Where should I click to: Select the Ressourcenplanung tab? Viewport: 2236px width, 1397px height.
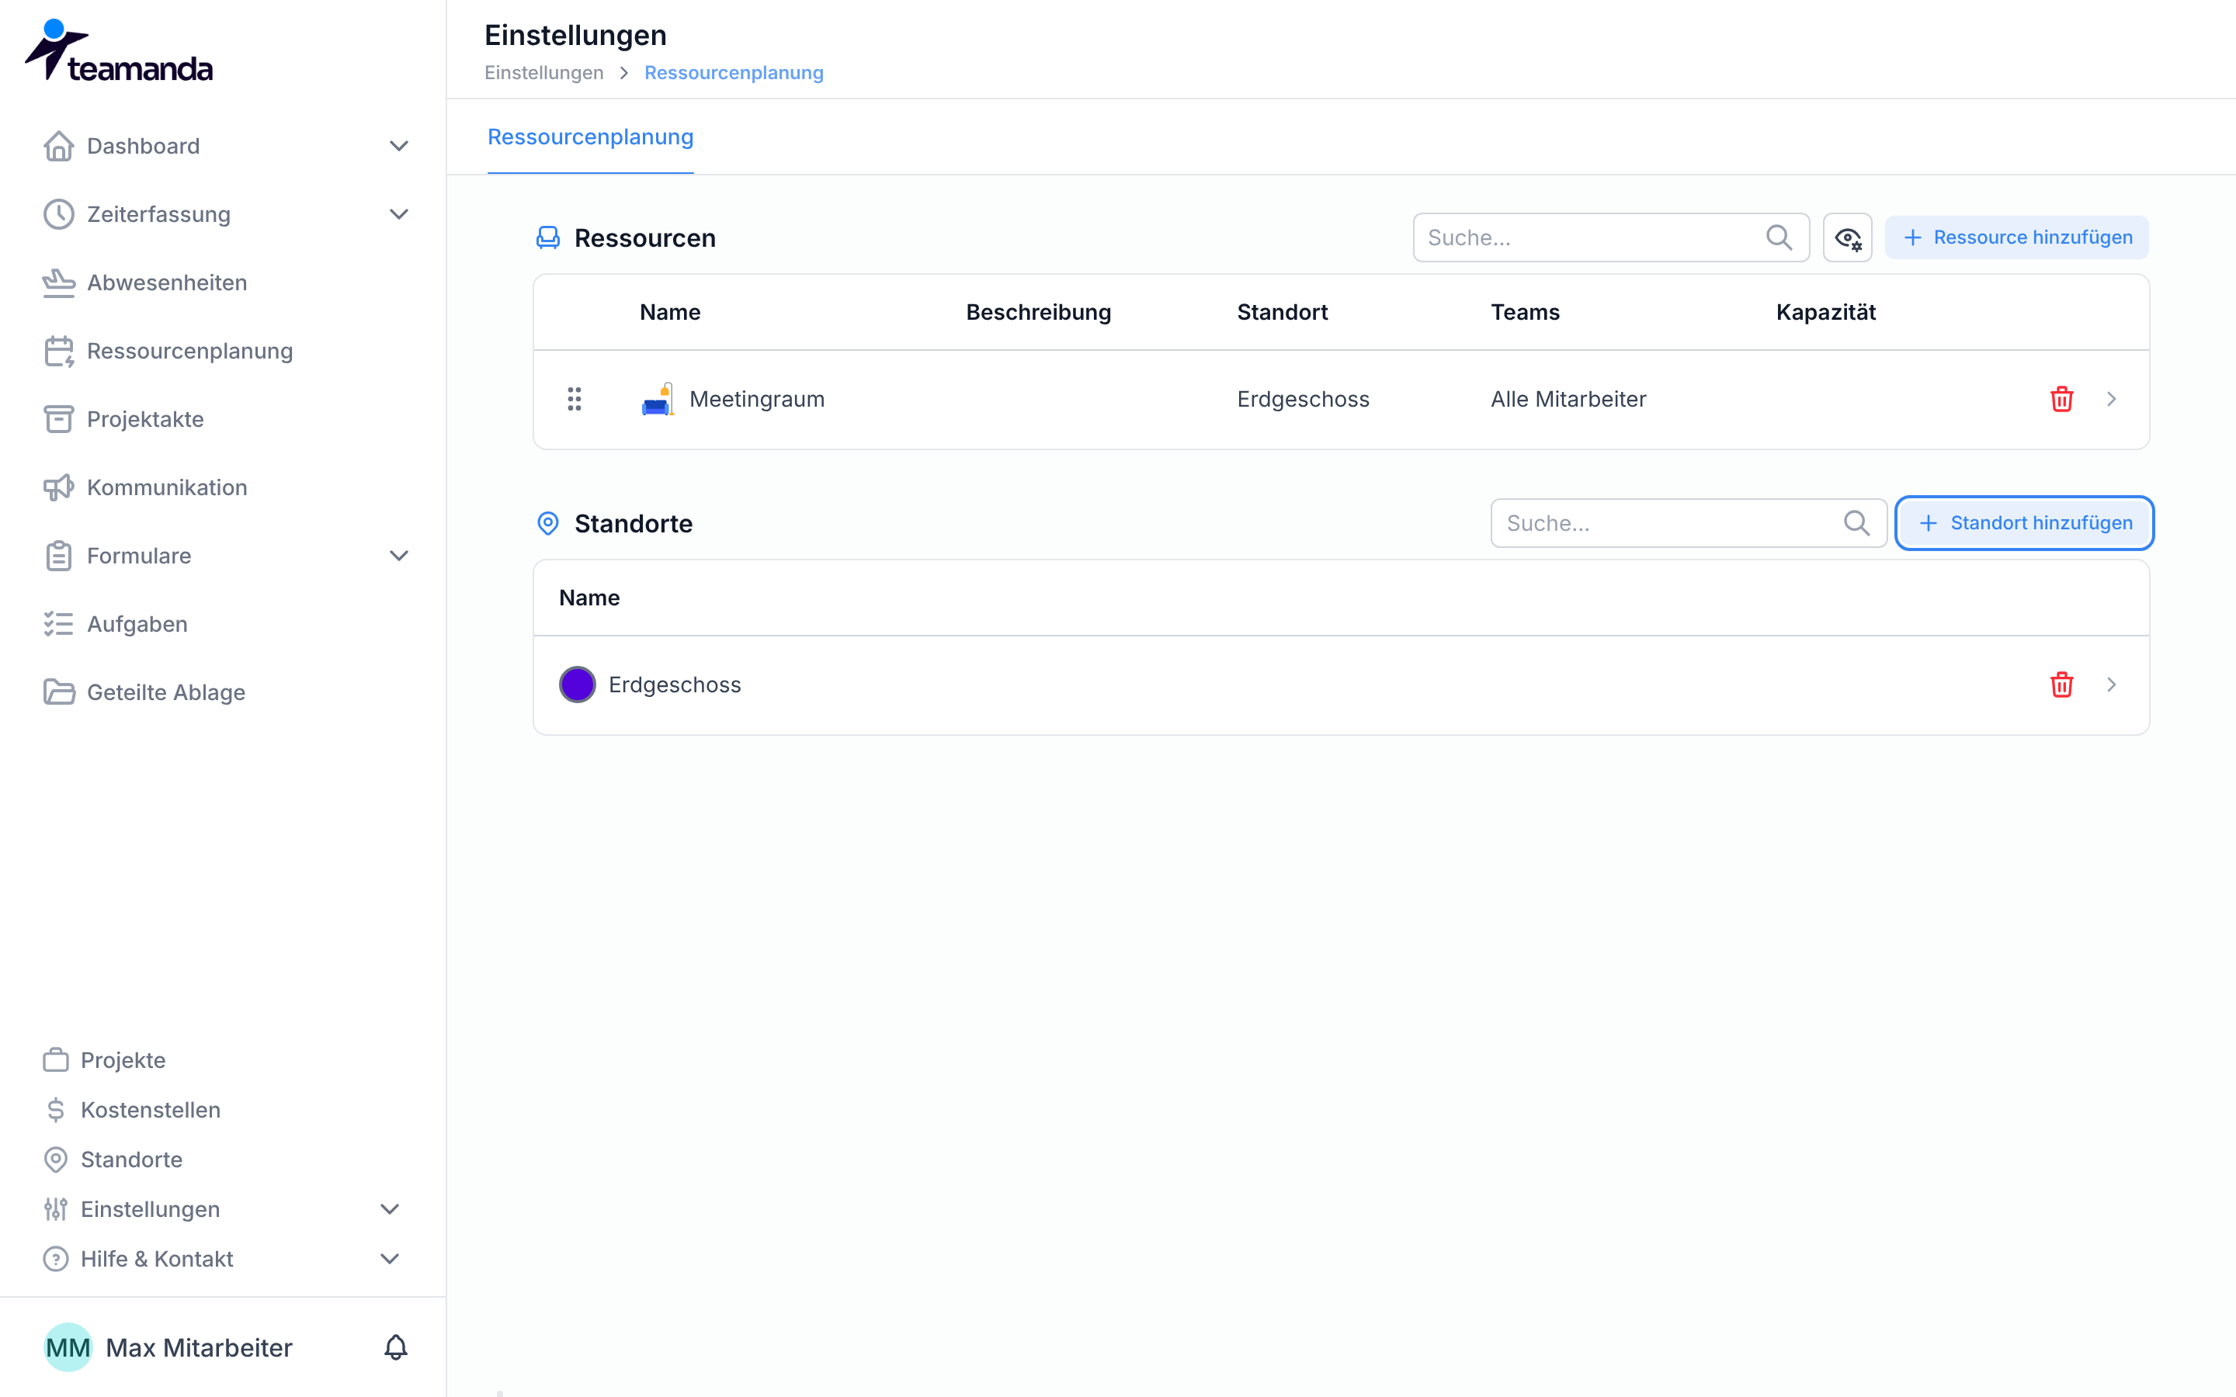pos(590,137)
